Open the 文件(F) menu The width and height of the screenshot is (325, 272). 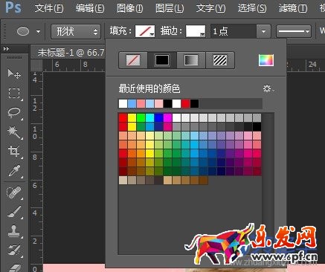point(49,8)
